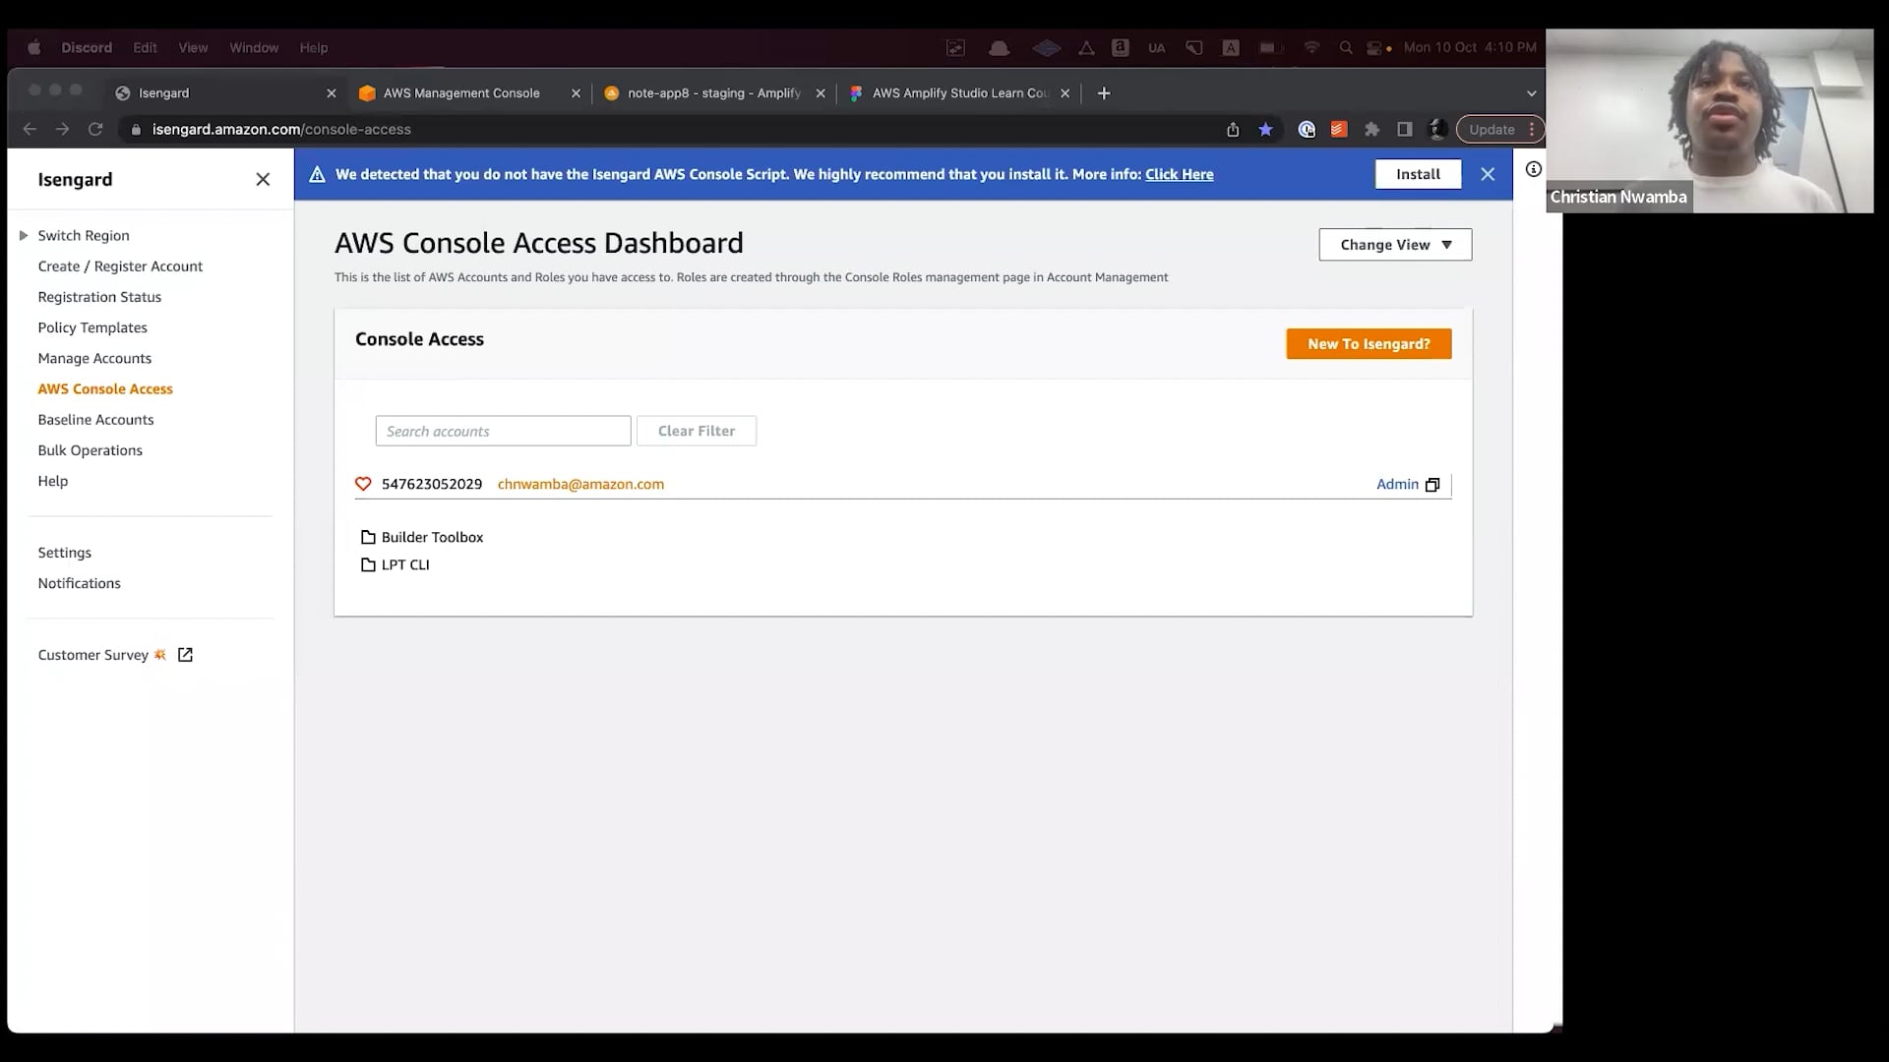Image resolution: width=1889 pixels, height=1062 pixels.
Task: Reload the page with the refresh icon
Action: pos(95,129)
